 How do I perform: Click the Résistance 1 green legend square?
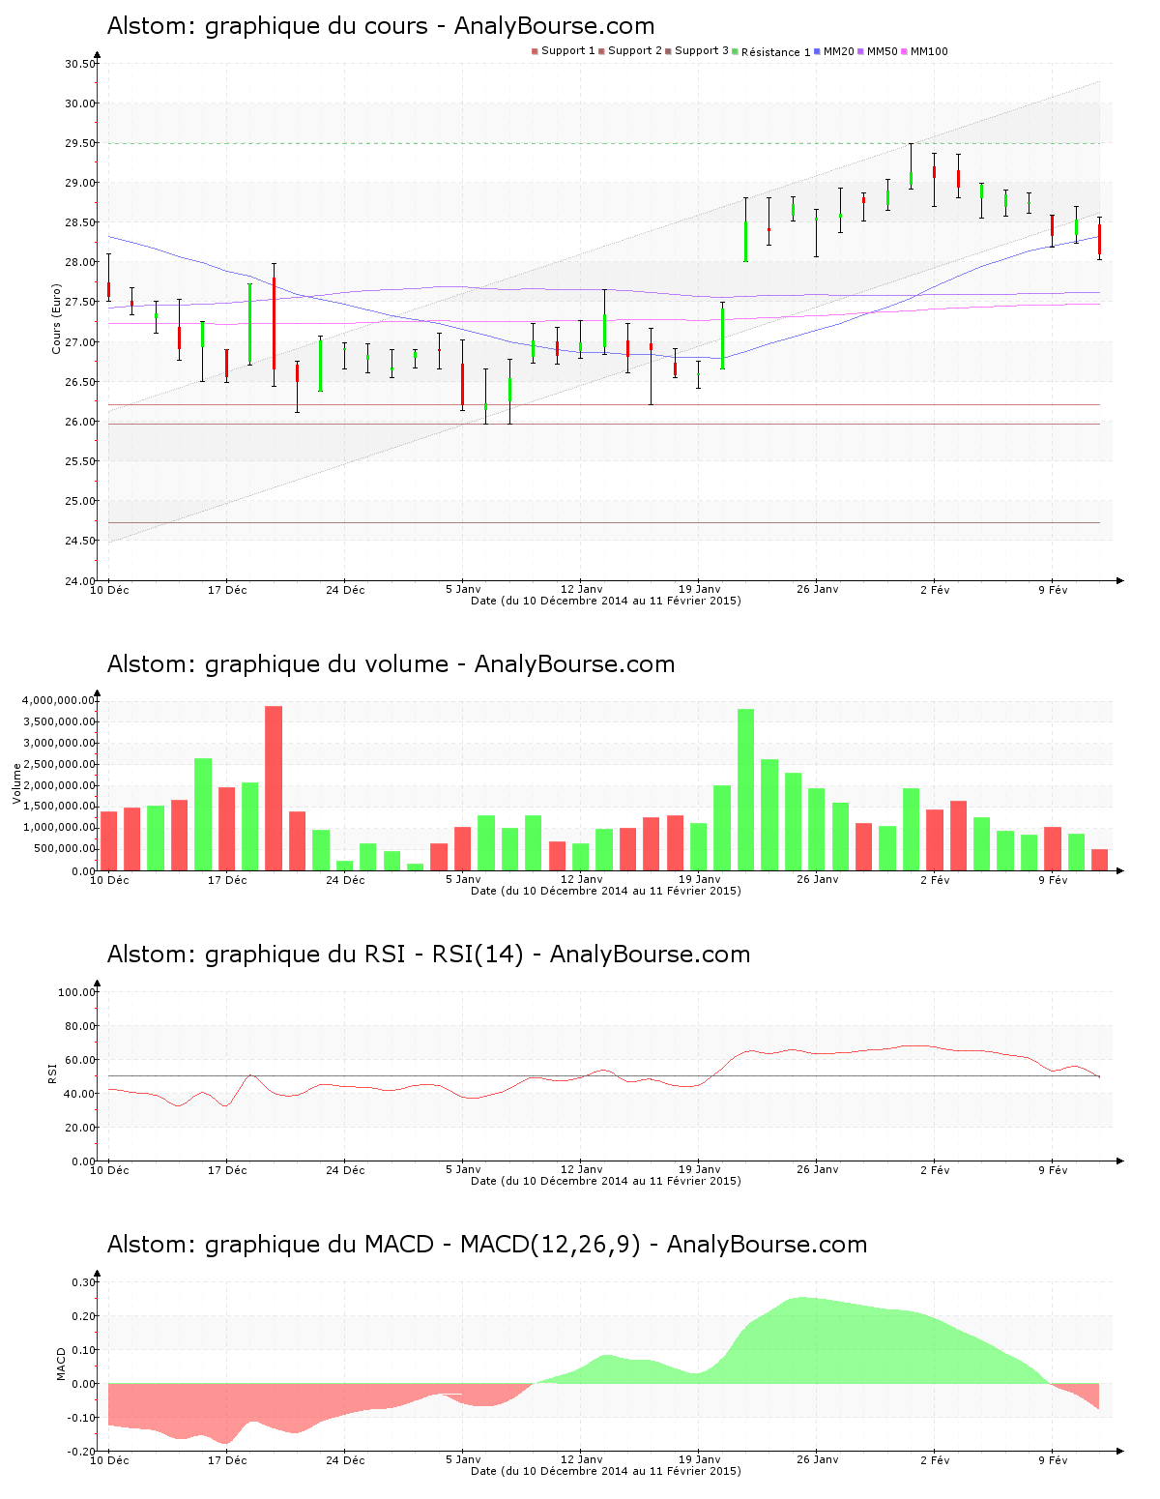735,51
